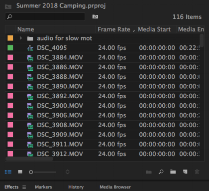
Task: Switch to the Markers tab
Action: pos(43,187)
